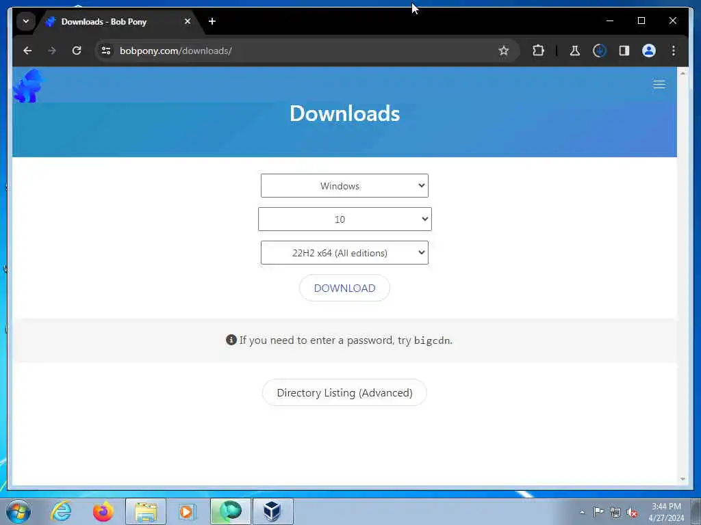Viewport: 701px width, 525px height.
Task: Open network status tray icon
Action: point(615,512)
